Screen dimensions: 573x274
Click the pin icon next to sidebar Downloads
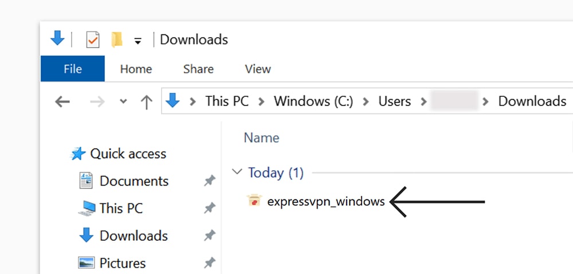pos(210,236)
